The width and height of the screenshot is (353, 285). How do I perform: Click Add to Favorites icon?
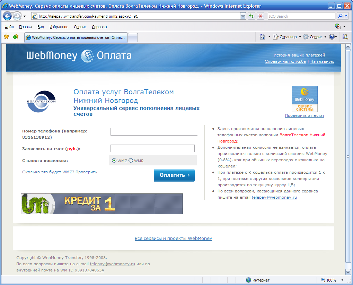point(16,37)
